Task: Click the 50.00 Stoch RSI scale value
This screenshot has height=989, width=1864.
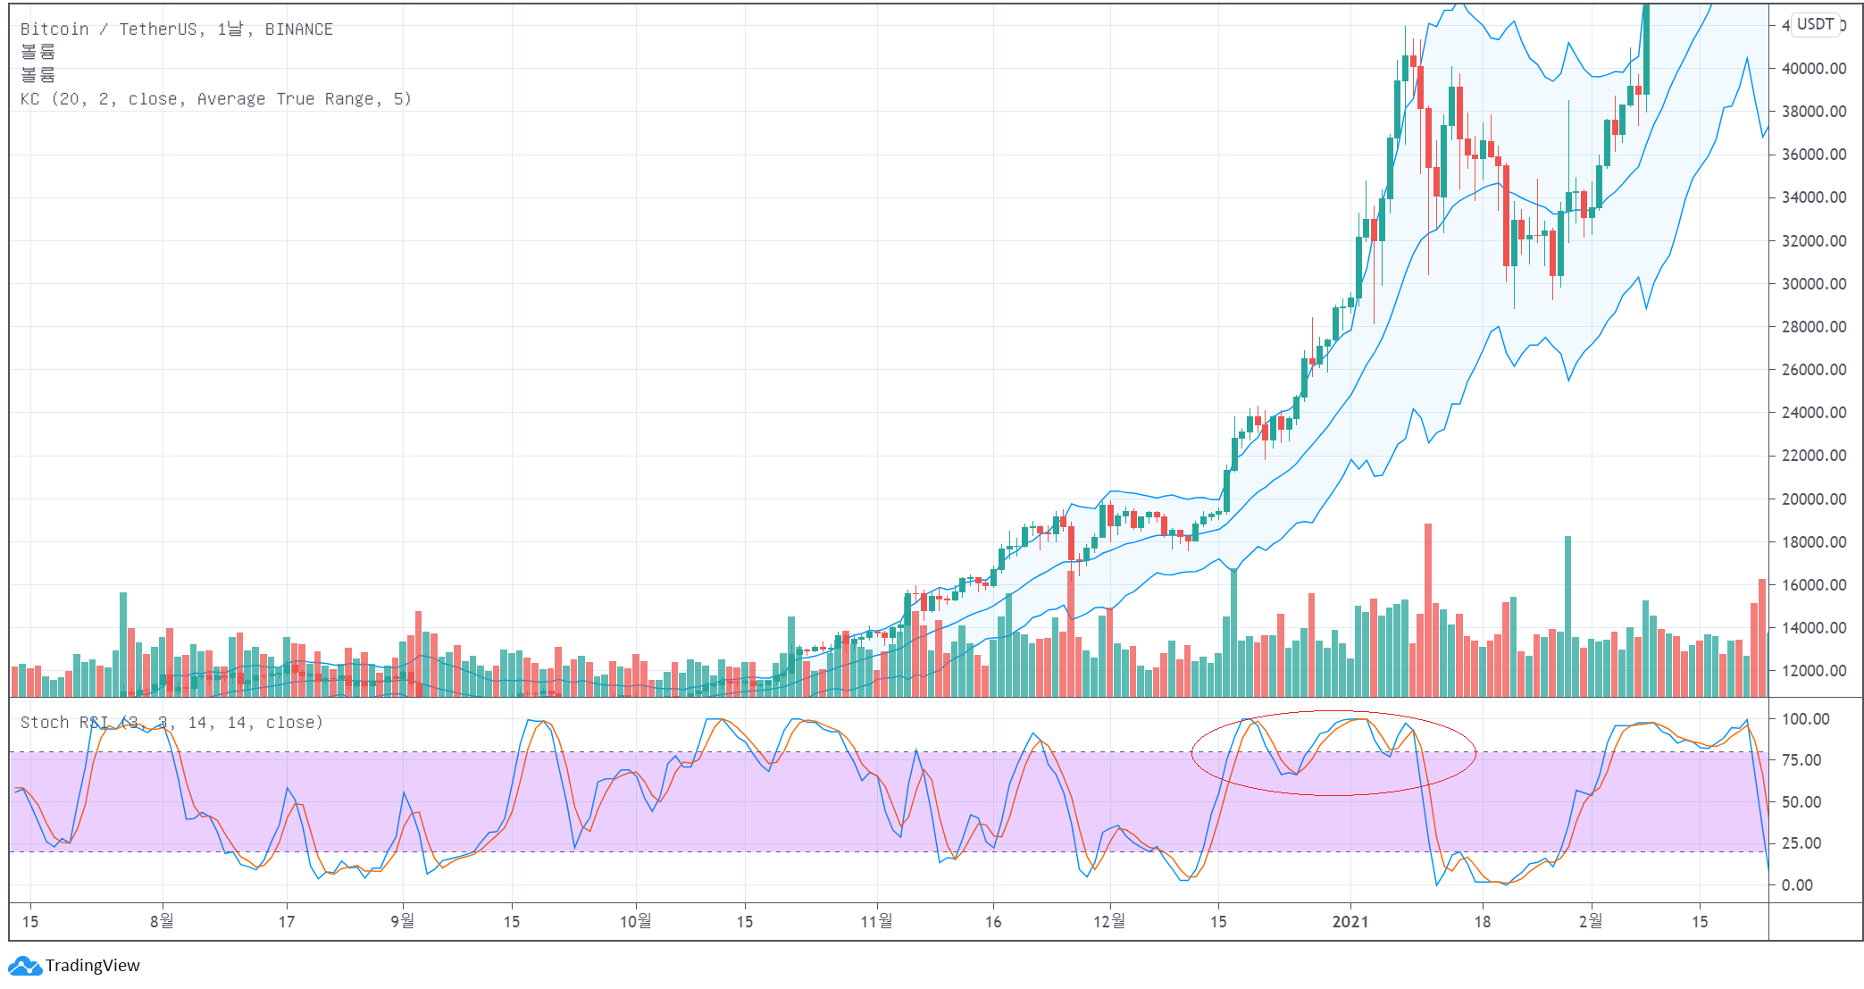Action: click(1801, 802)
